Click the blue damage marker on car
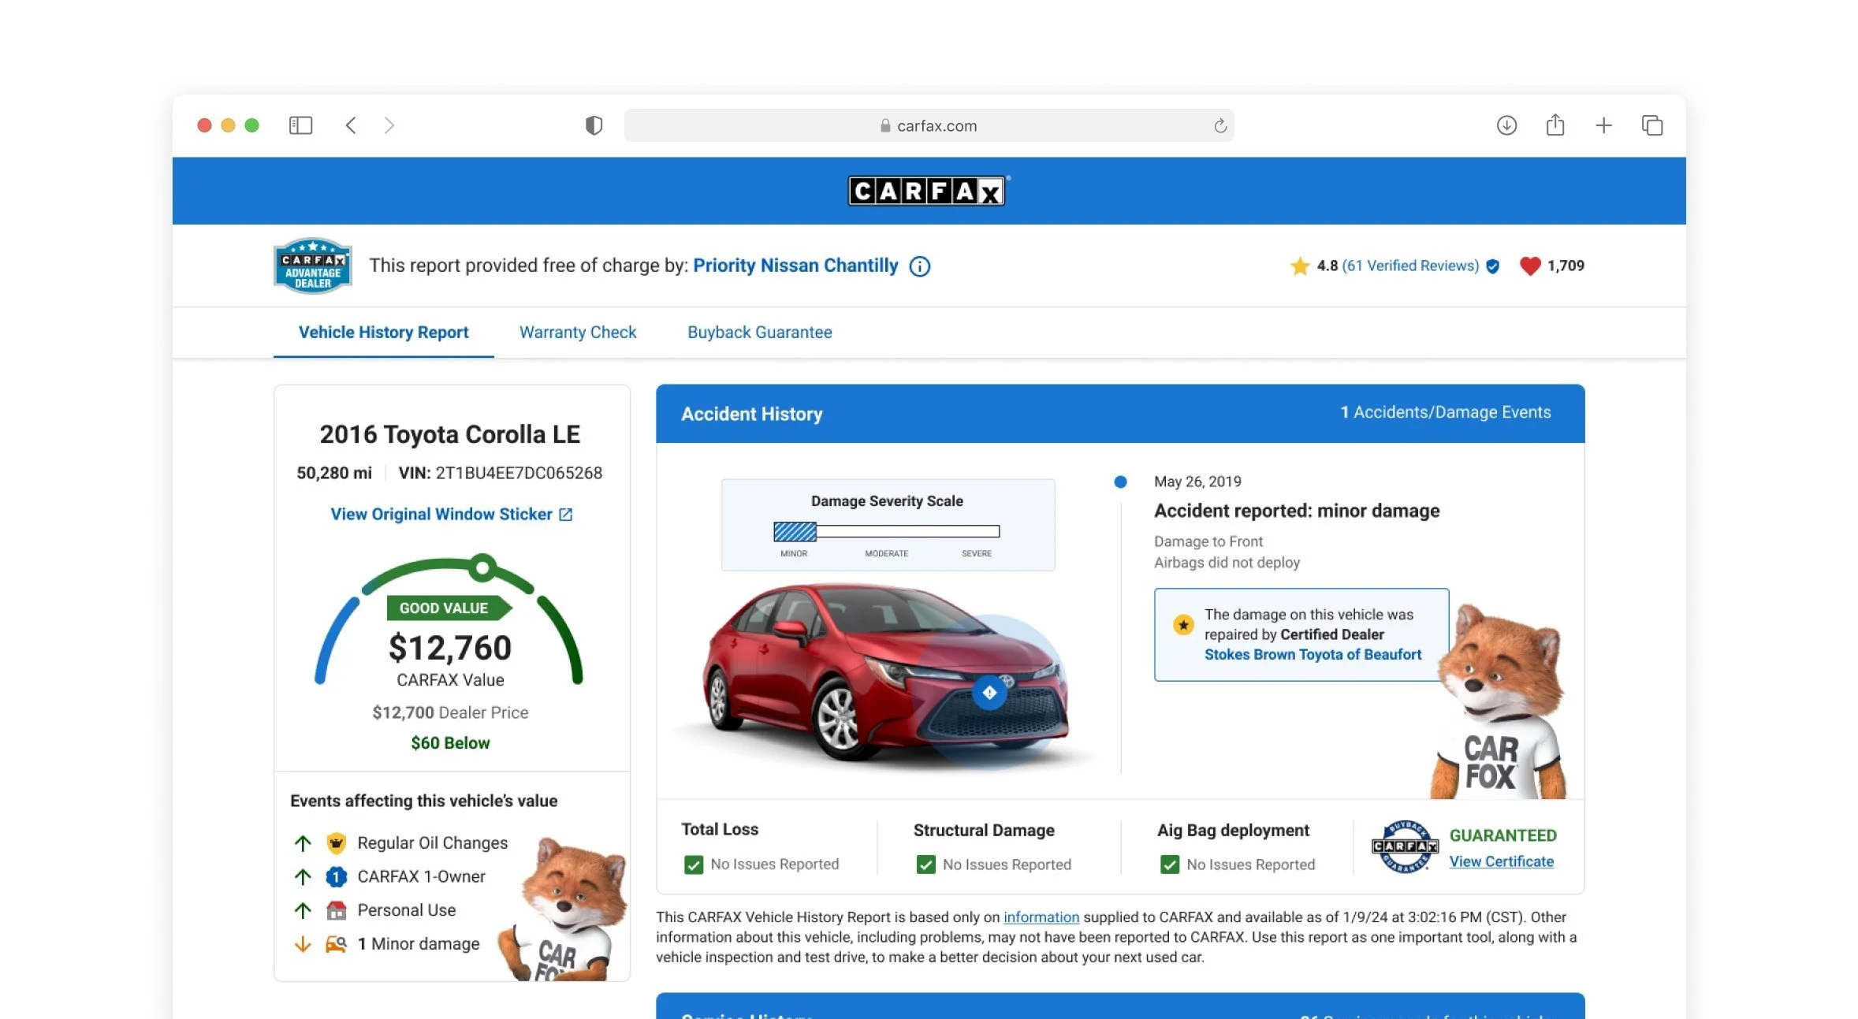Screen dimensions: 1858x1019 click(989, 693)
